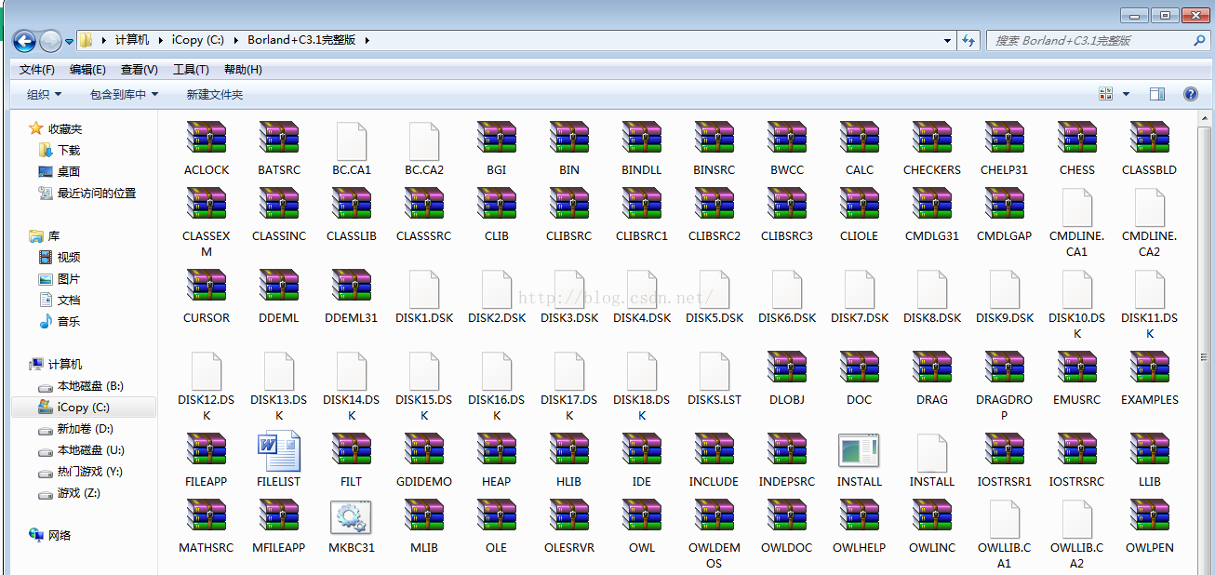
Task: Select the DISKS.LST file icon
Action: [x=714, y=370]
